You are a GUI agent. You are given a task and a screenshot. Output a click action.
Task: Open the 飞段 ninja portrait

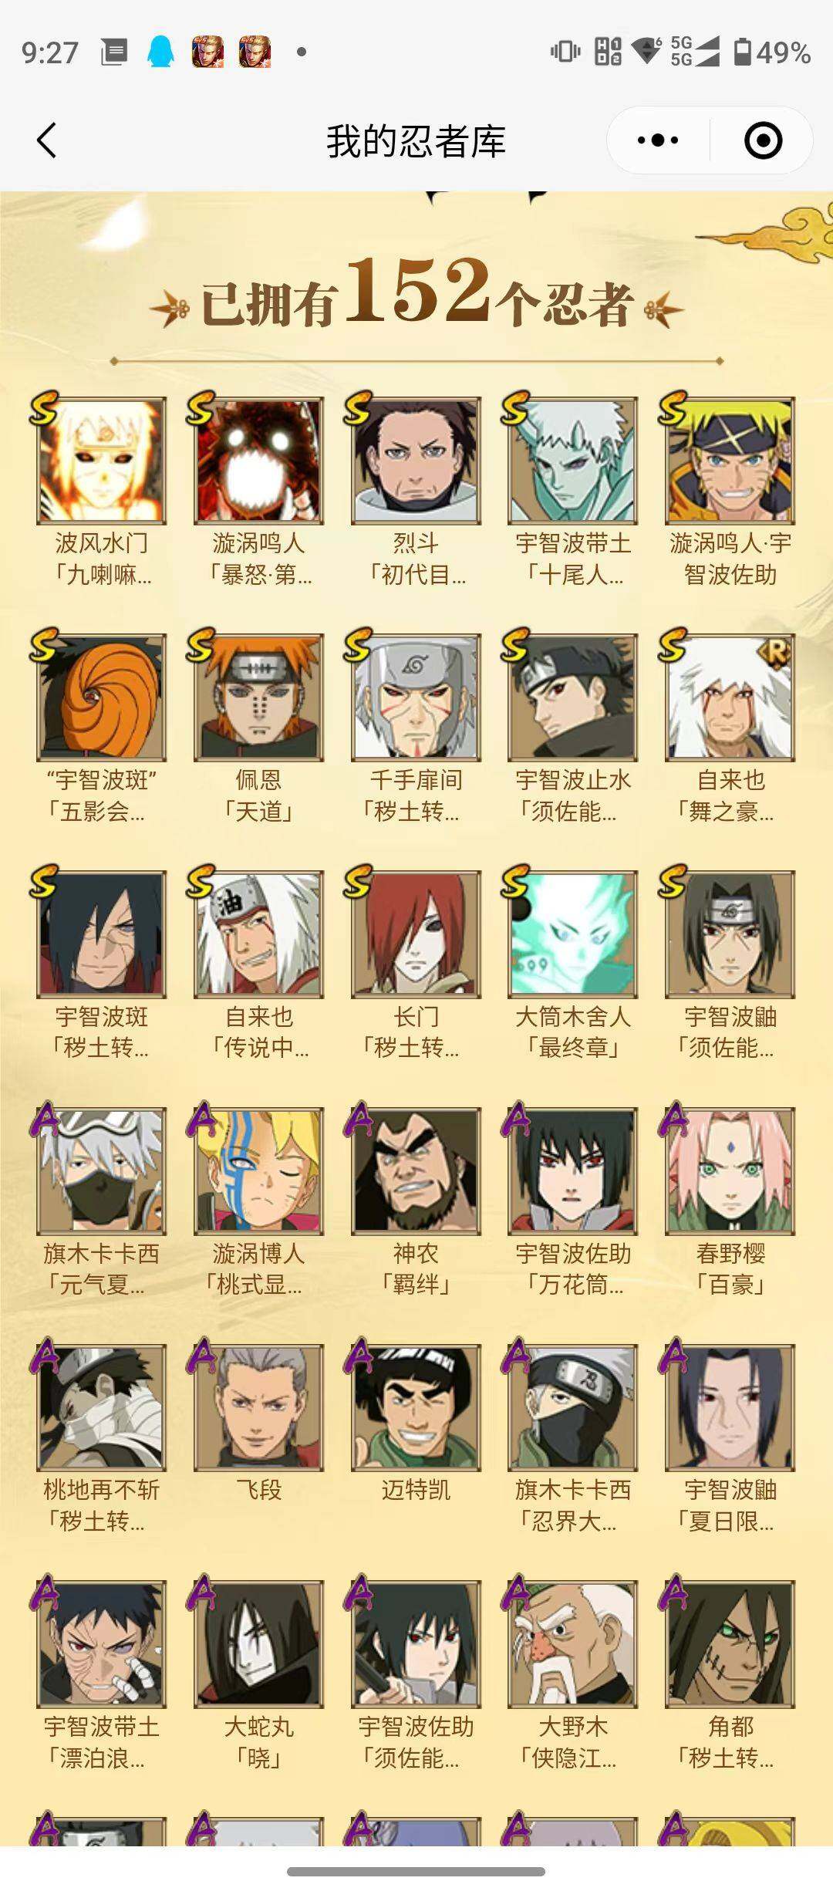pos(258,1407)
